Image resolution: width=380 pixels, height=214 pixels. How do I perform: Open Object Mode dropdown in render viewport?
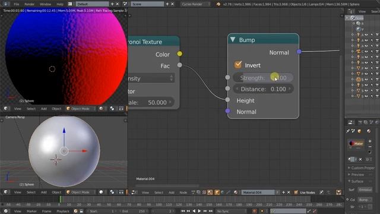81,108
